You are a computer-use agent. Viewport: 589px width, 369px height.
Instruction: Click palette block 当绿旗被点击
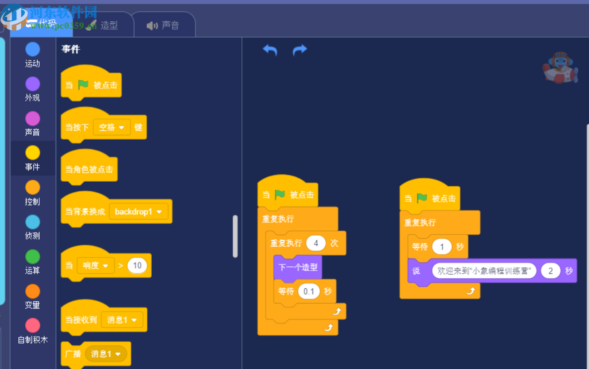tap(91, 83)
